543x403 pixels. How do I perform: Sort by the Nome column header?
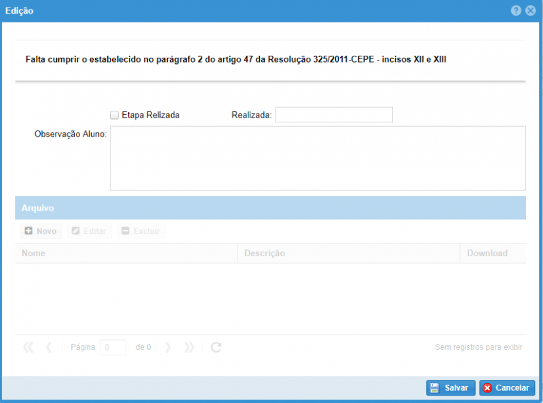click(x=126, y=253)
